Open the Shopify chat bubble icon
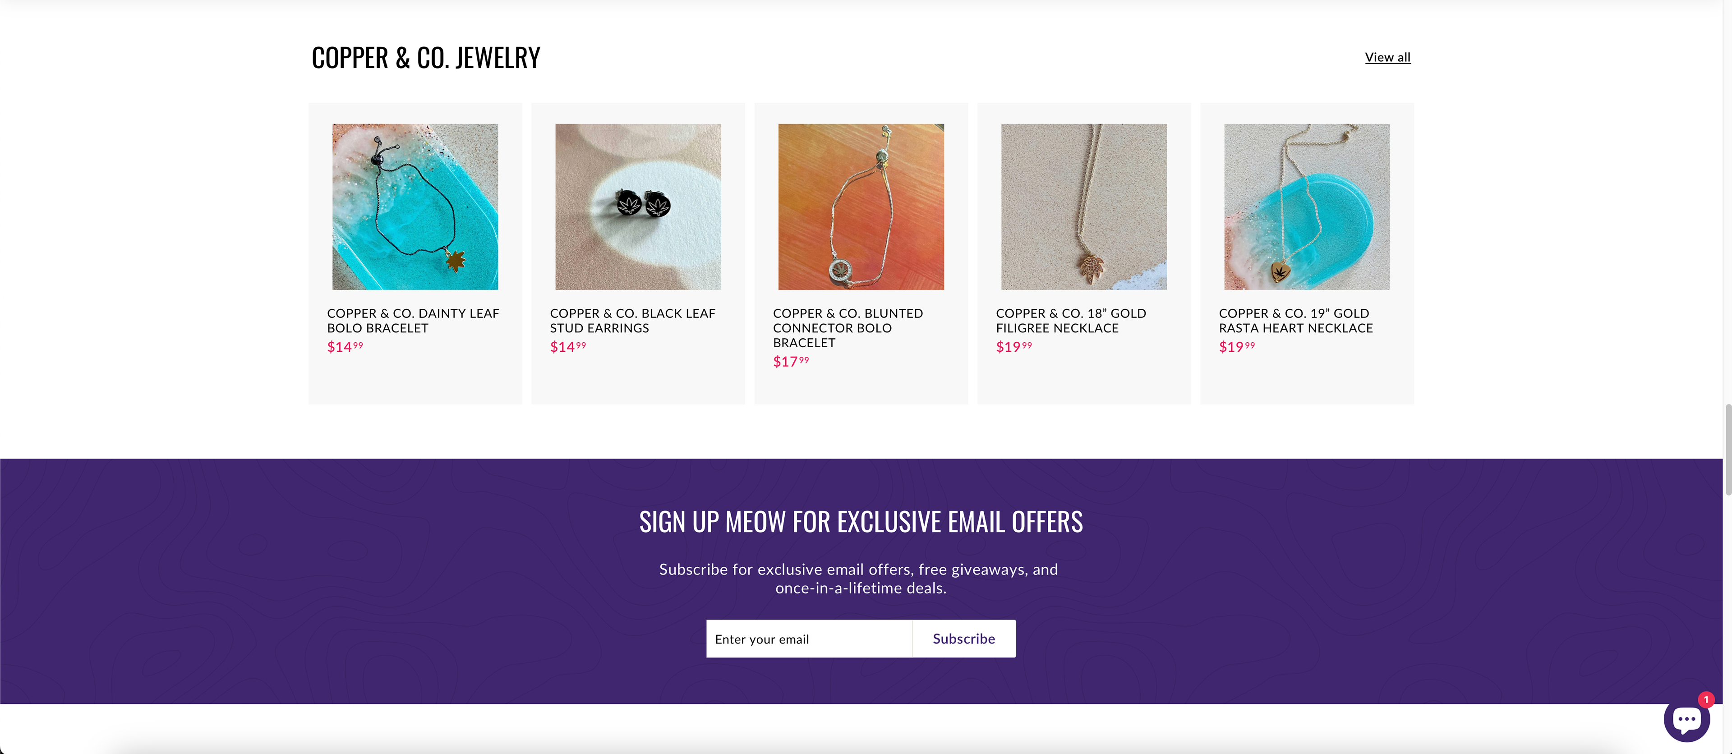 1686,720
